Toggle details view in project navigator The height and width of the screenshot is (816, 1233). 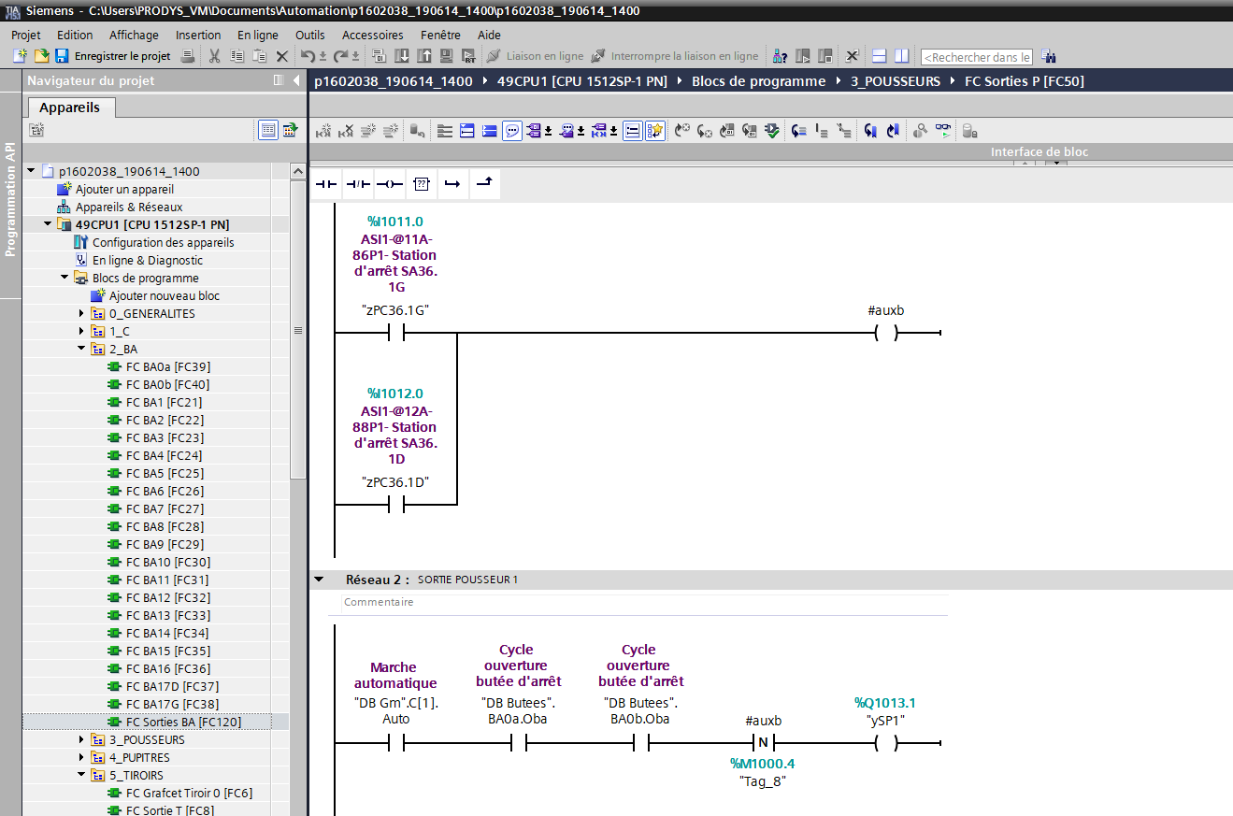pos(268,130)
